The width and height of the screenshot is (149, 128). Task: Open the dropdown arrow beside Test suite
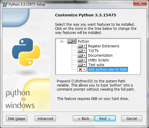tap(85, 65)
